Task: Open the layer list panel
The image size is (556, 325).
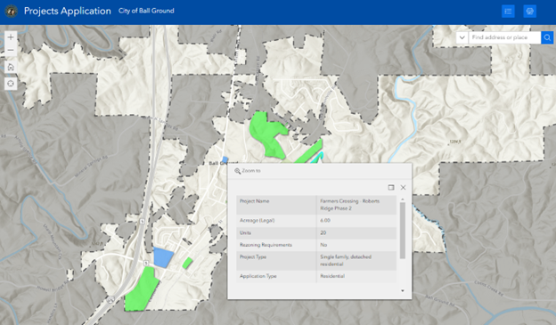Action: [x=508, y=12]
